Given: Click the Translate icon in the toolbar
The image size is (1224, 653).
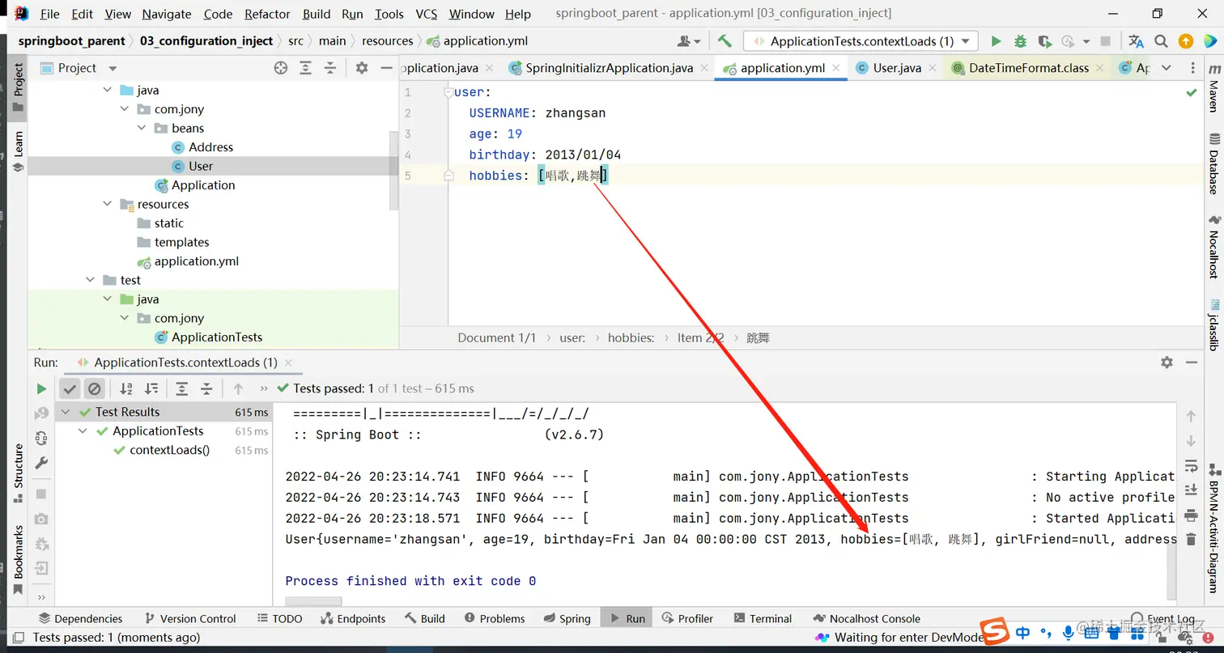Looking at the screenshot, I should [1137, 41].
